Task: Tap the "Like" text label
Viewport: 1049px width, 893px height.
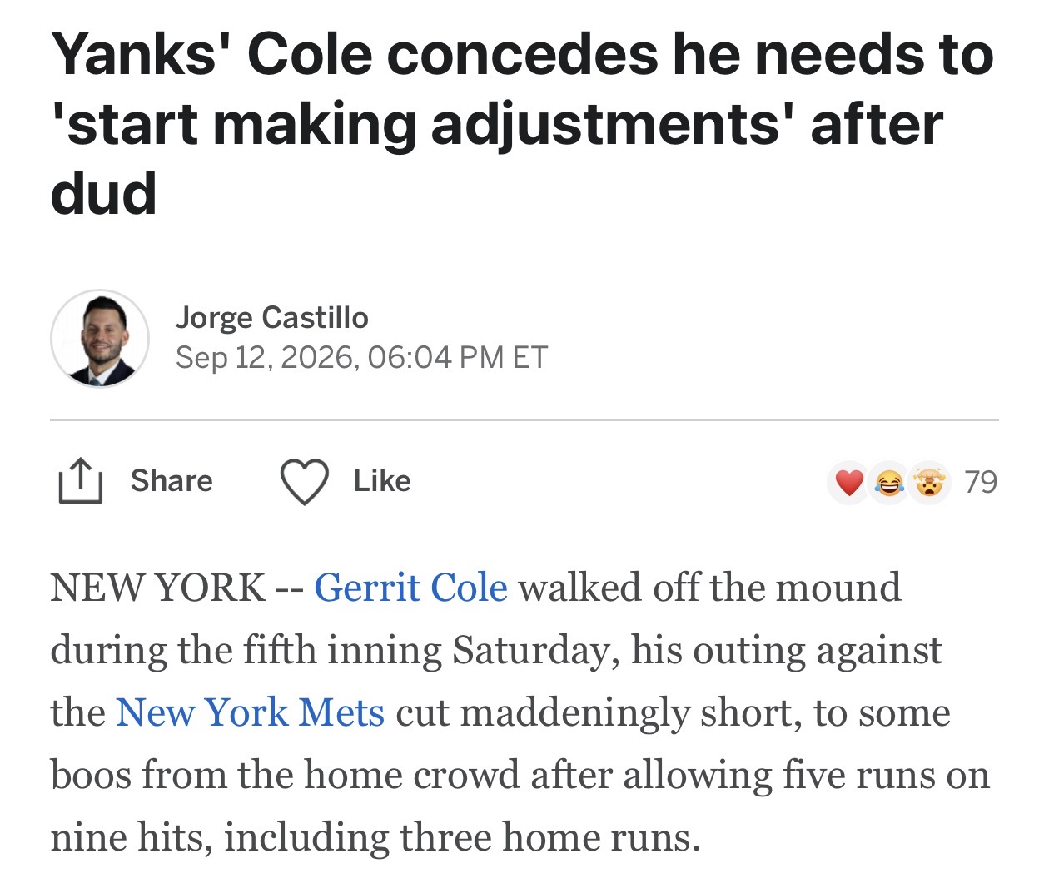Action: pos(382,481)
